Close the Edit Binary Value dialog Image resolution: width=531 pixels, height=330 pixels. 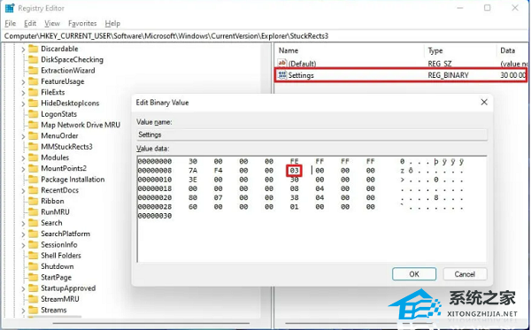pyautogui.click(x=484, y=102)
